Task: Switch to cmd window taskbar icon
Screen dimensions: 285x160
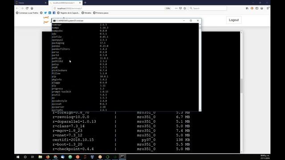Action: point(122,157)
